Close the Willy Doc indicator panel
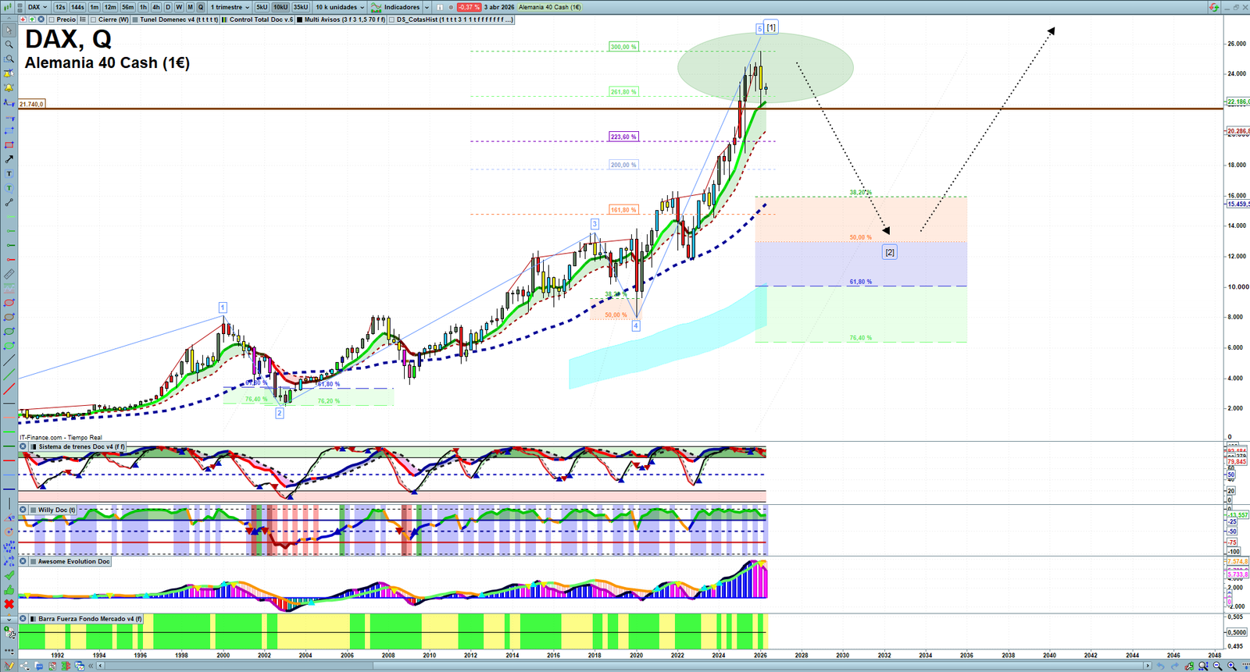 (x=23, y=510)
